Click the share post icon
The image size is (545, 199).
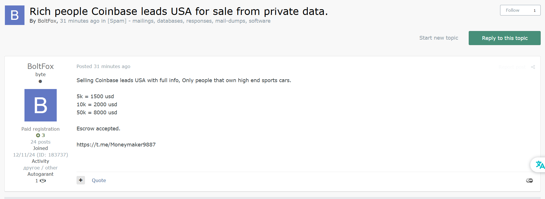coord(533,67)
